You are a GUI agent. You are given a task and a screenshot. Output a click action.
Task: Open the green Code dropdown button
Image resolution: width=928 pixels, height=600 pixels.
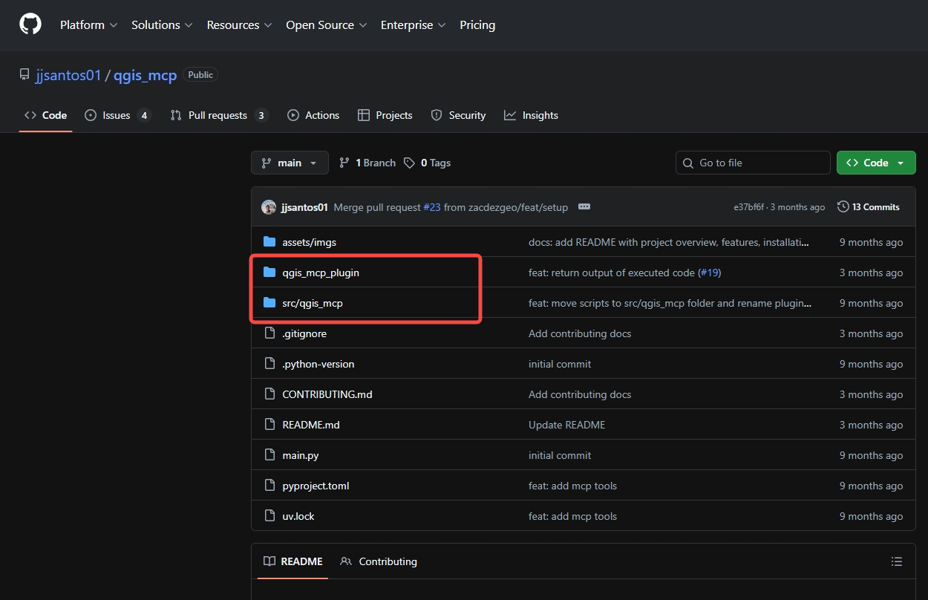[876, 163]
